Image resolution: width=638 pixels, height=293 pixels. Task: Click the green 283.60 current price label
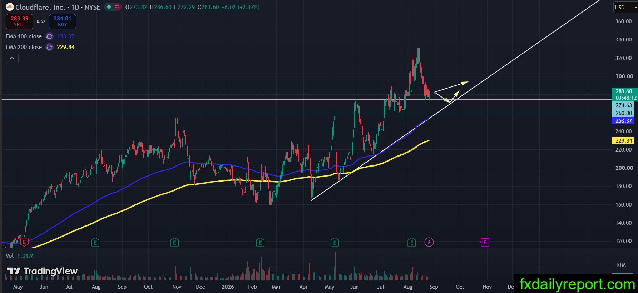624,91
